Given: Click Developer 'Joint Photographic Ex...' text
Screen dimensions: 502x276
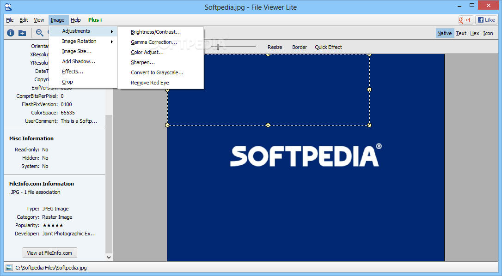Looking at the screenshot, I should pos(69,234).
